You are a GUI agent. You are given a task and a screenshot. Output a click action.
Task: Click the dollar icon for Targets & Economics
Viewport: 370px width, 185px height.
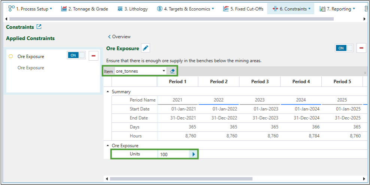(x=160, y=9)
